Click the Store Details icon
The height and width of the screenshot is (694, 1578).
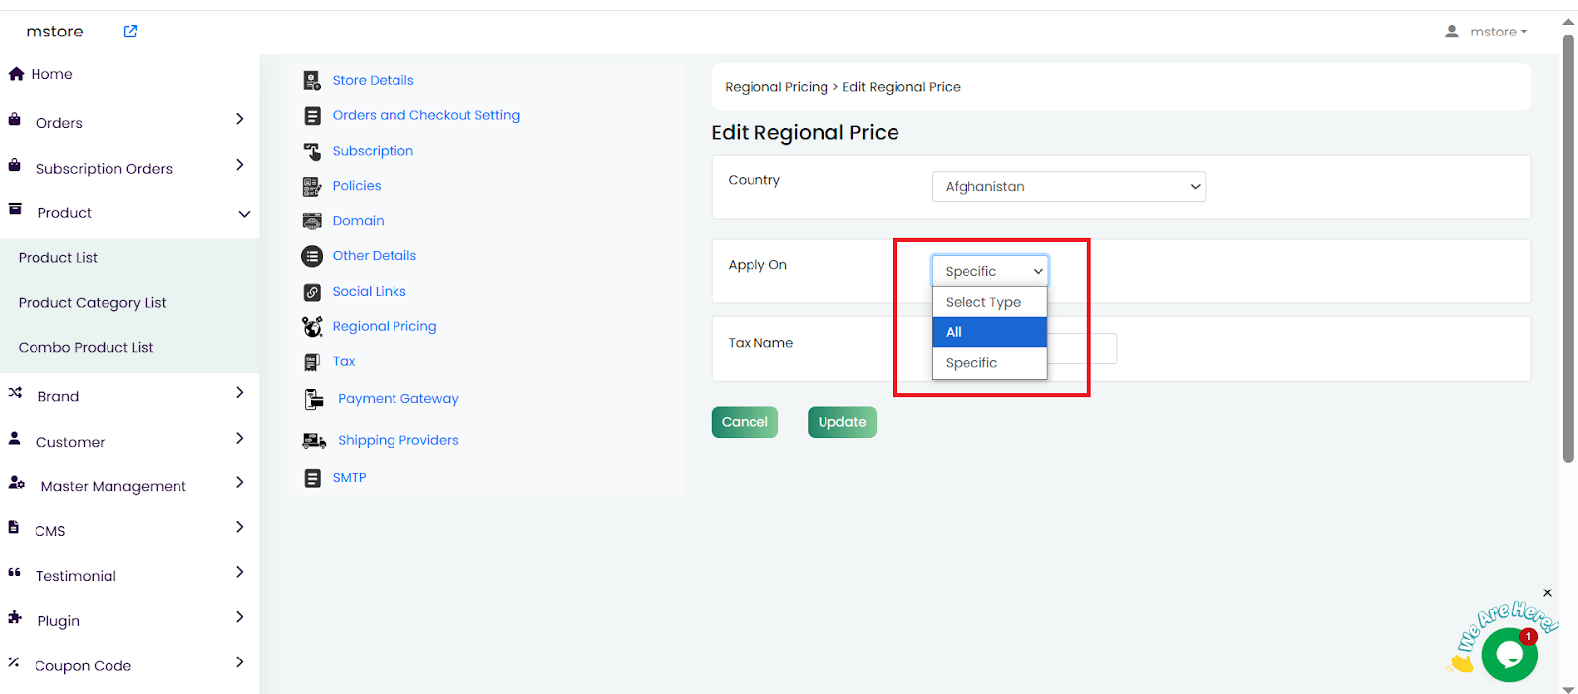pos(312,81)
